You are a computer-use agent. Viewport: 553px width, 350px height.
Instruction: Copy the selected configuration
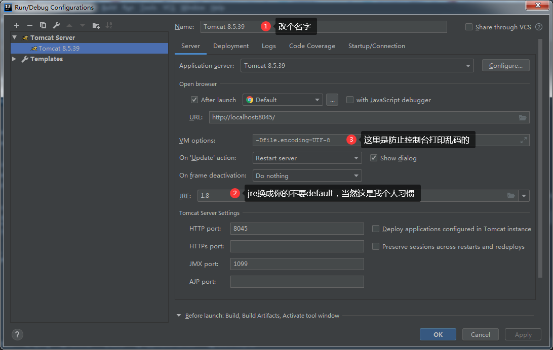(43, 25)
